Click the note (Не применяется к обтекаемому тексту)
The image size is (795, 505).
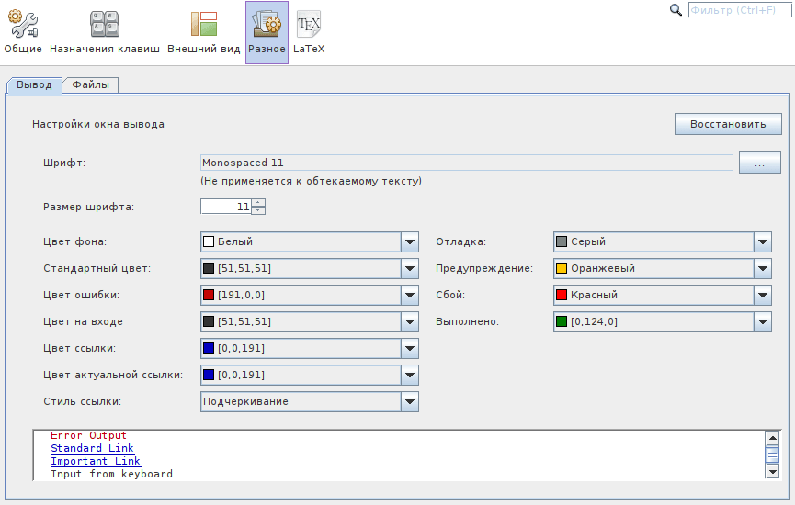pos(312,181)
